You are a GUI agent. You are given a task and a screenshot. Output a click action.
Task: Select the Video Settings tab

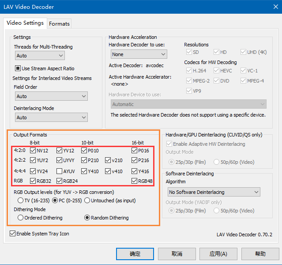coord(25,23)
